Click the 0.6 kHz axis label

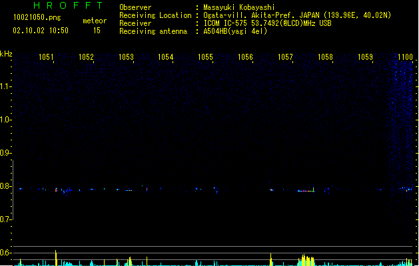coord(5,253)
